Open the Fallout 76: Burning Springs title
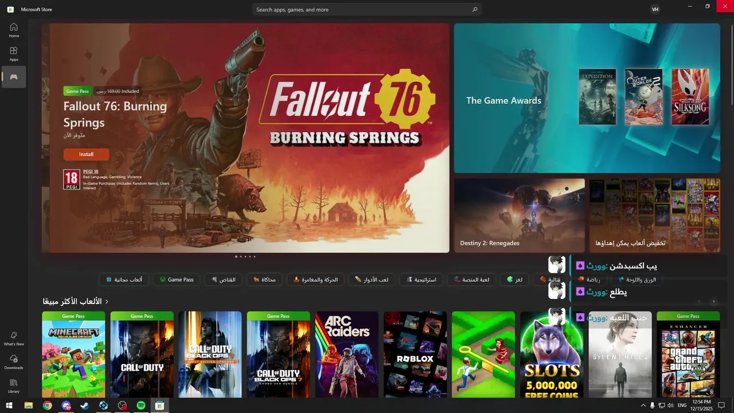 [x=115, y=114]
